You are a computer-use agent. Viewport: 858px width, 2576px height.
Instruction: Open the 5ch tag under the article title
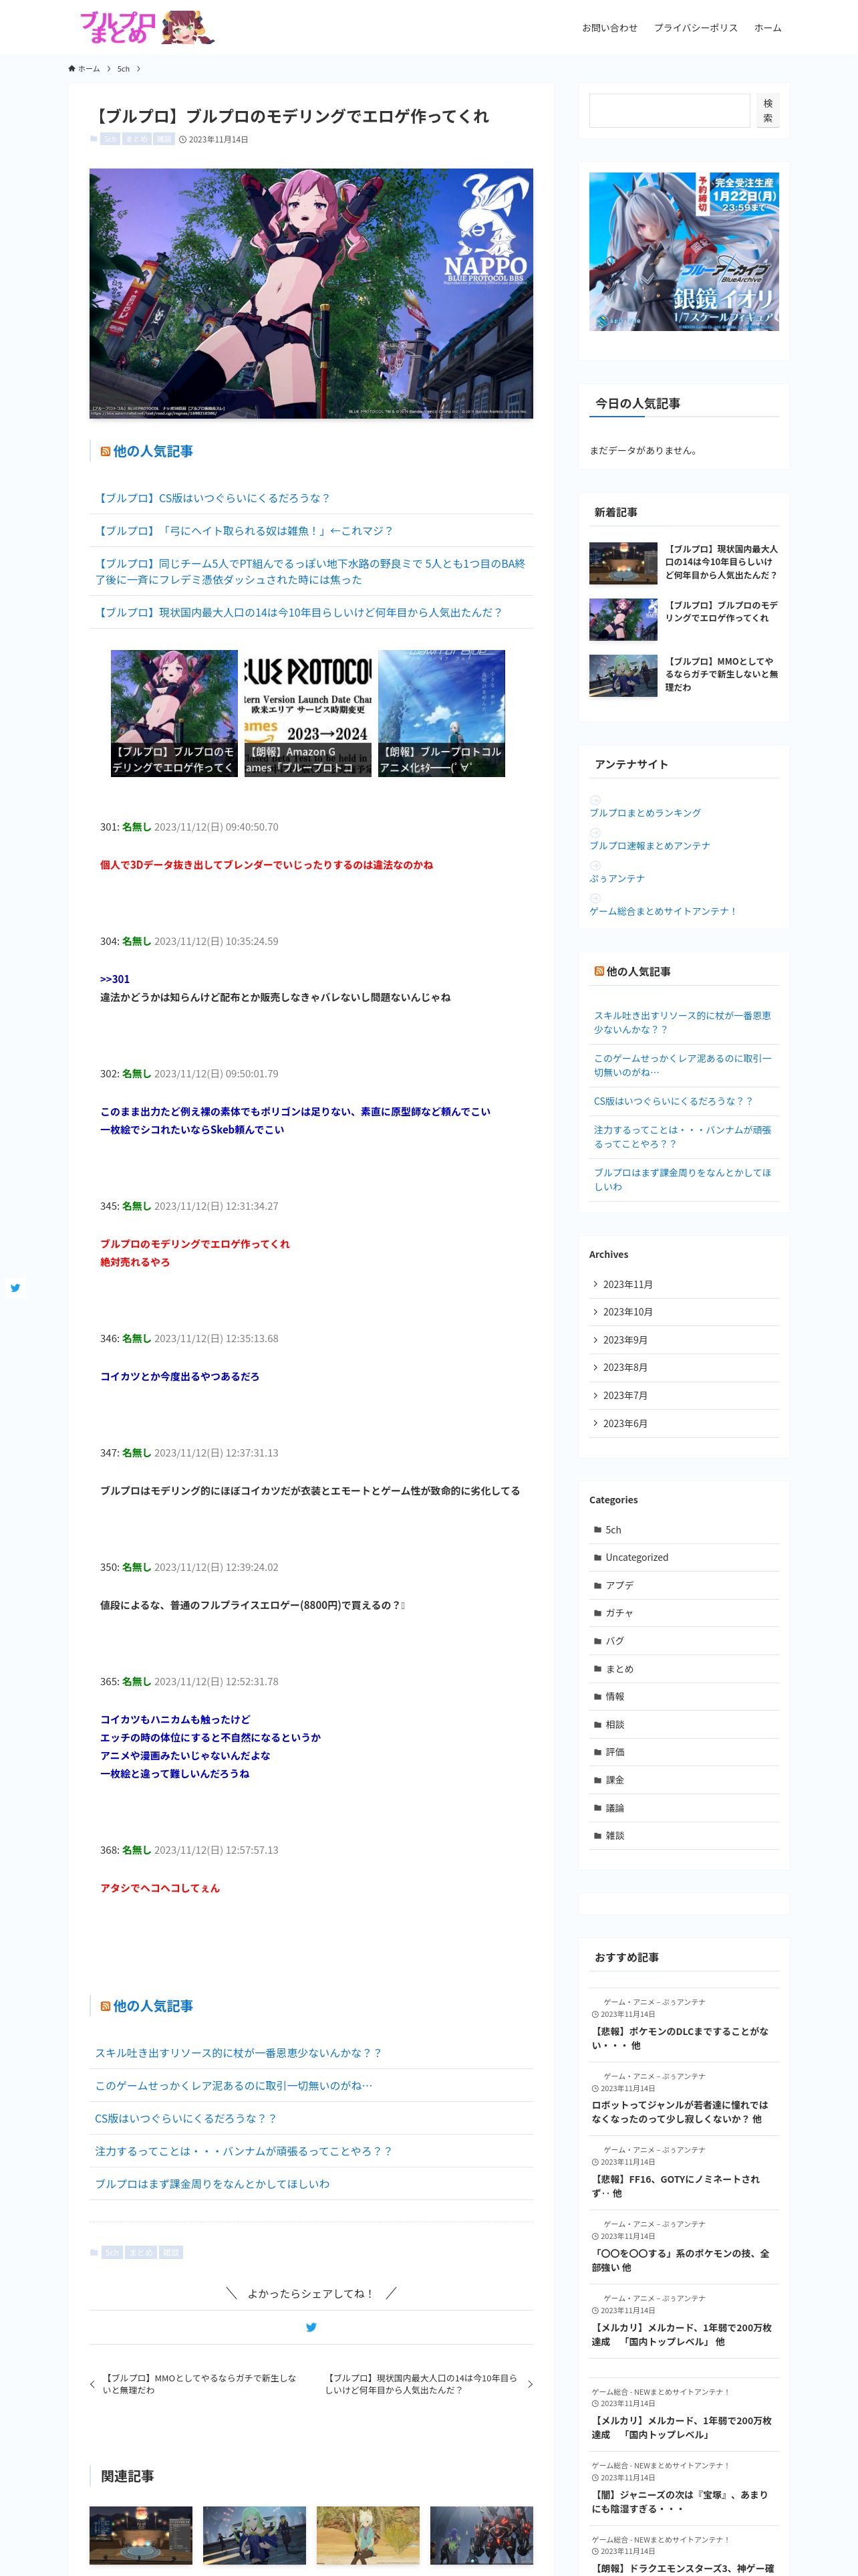[x=110, y=139]
